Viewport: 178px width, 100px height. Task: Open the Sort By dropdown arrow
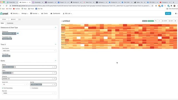click(x=55, y=84)
